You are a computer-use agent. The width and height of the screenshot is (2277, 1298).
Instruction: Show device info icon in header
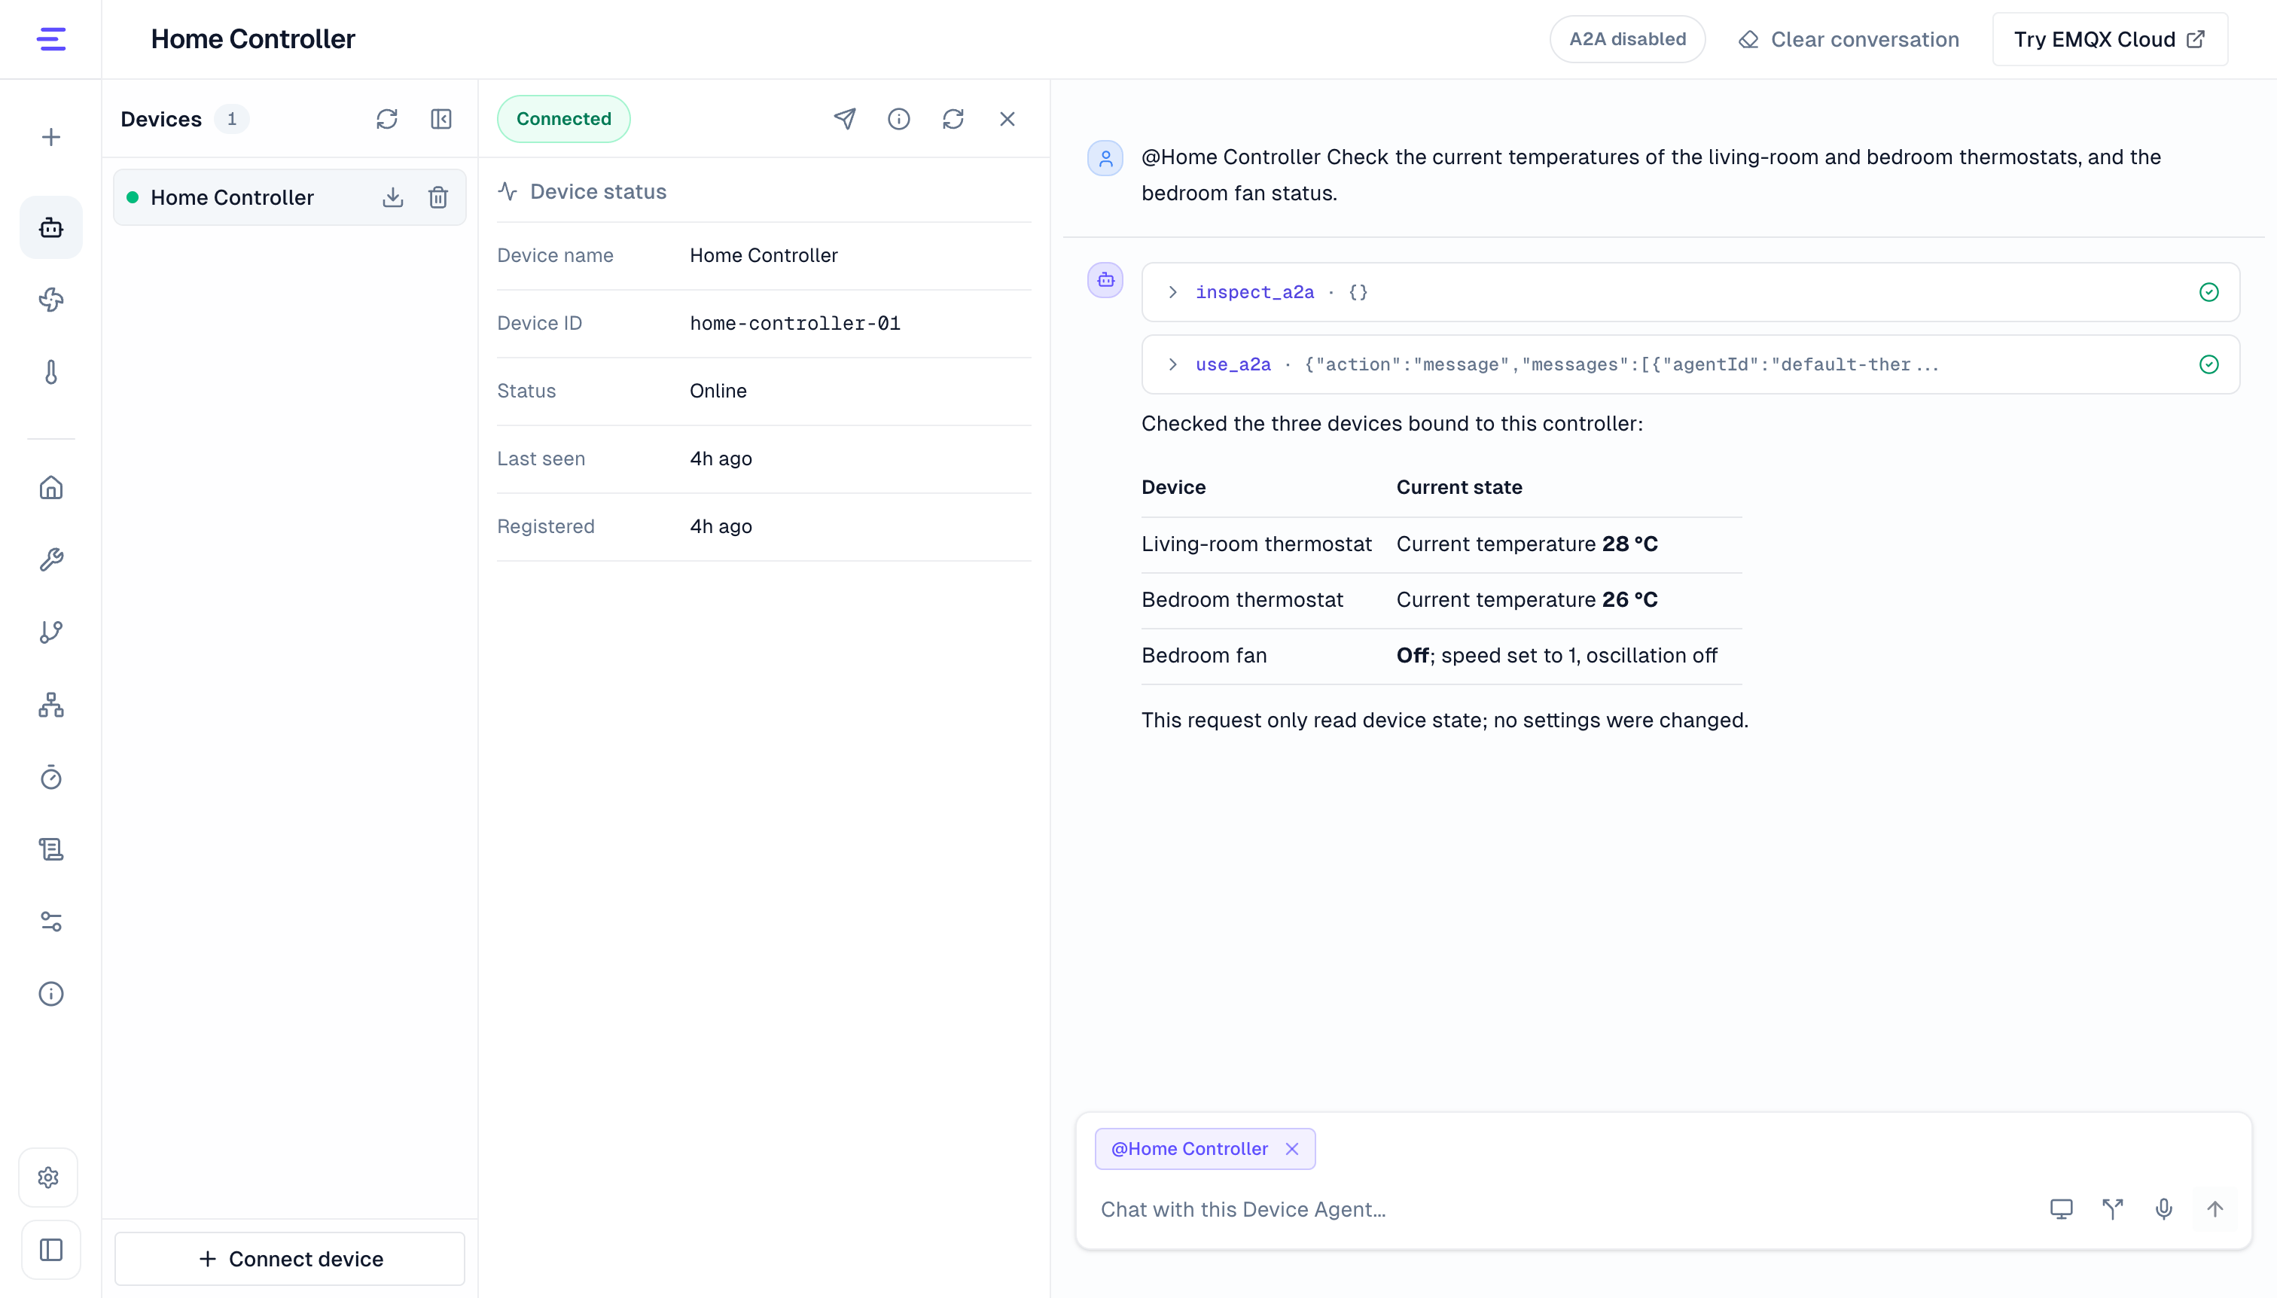click(x=898, y=118)
